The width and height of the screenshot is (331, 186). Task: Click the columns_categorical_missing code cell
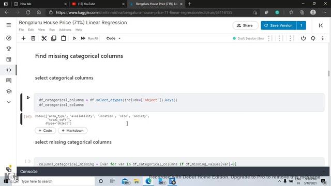point(179,162)
